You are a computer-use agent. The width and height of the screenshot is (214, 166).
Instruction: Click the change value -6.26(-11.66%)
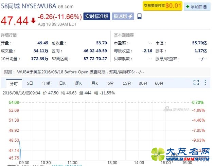(60, 17)
